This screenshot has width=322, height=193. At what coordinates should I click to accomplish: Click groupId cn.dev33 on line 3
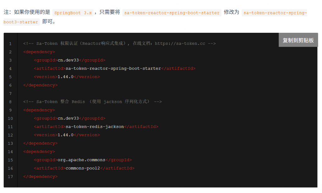[x=68, y=60]
